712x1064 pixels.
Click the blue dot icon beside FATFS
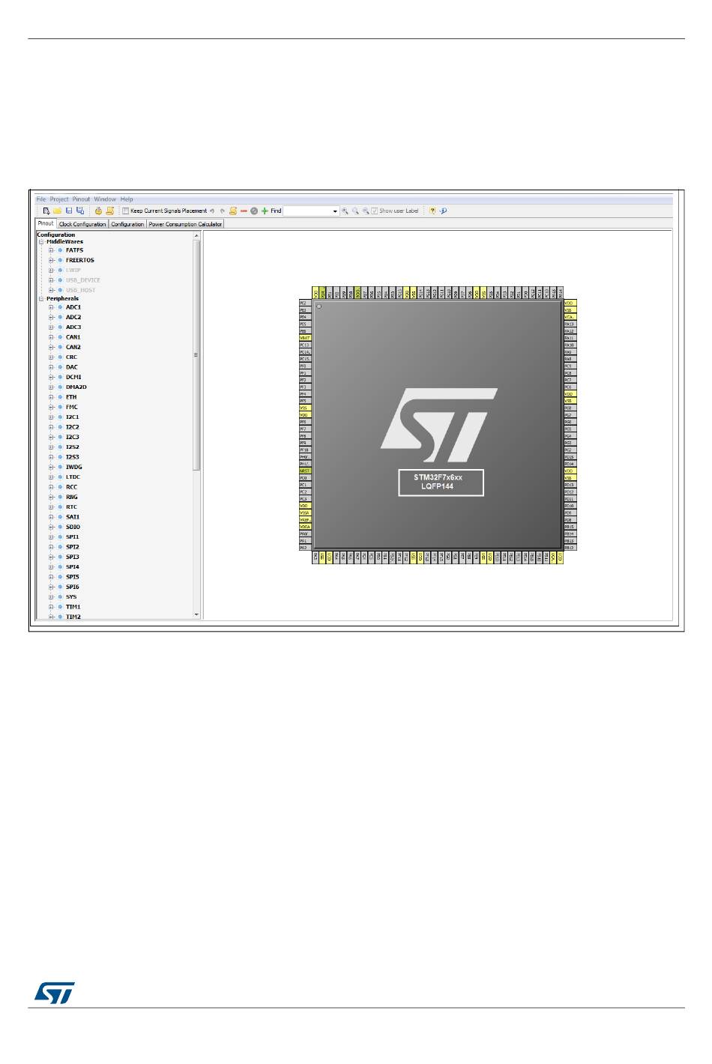coord(60,250)
